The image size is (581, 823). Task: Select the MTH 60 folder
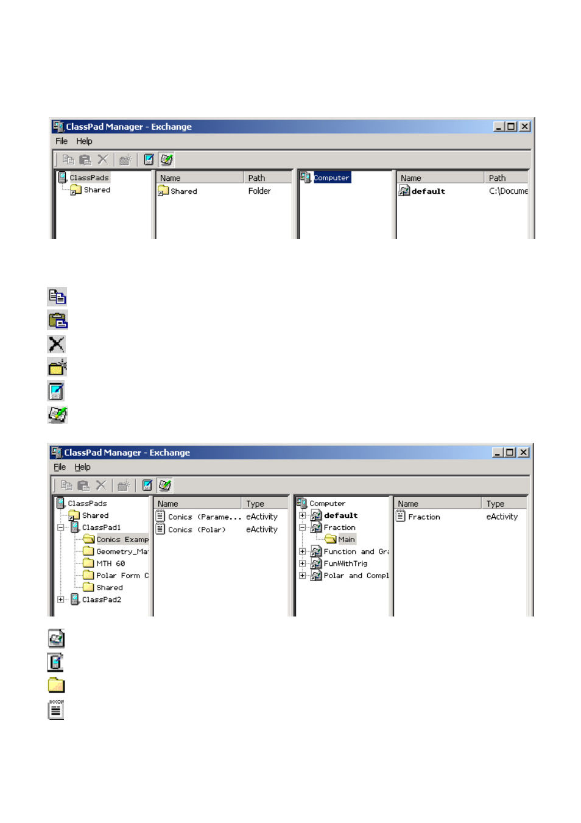pyautogui.click(x=110, y=563)
